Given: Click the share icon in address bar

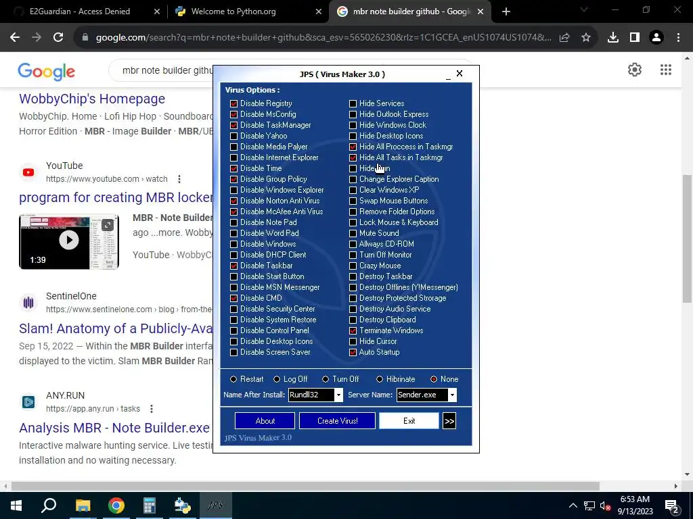Looking at the screenshot, I should tap(564, 38).
